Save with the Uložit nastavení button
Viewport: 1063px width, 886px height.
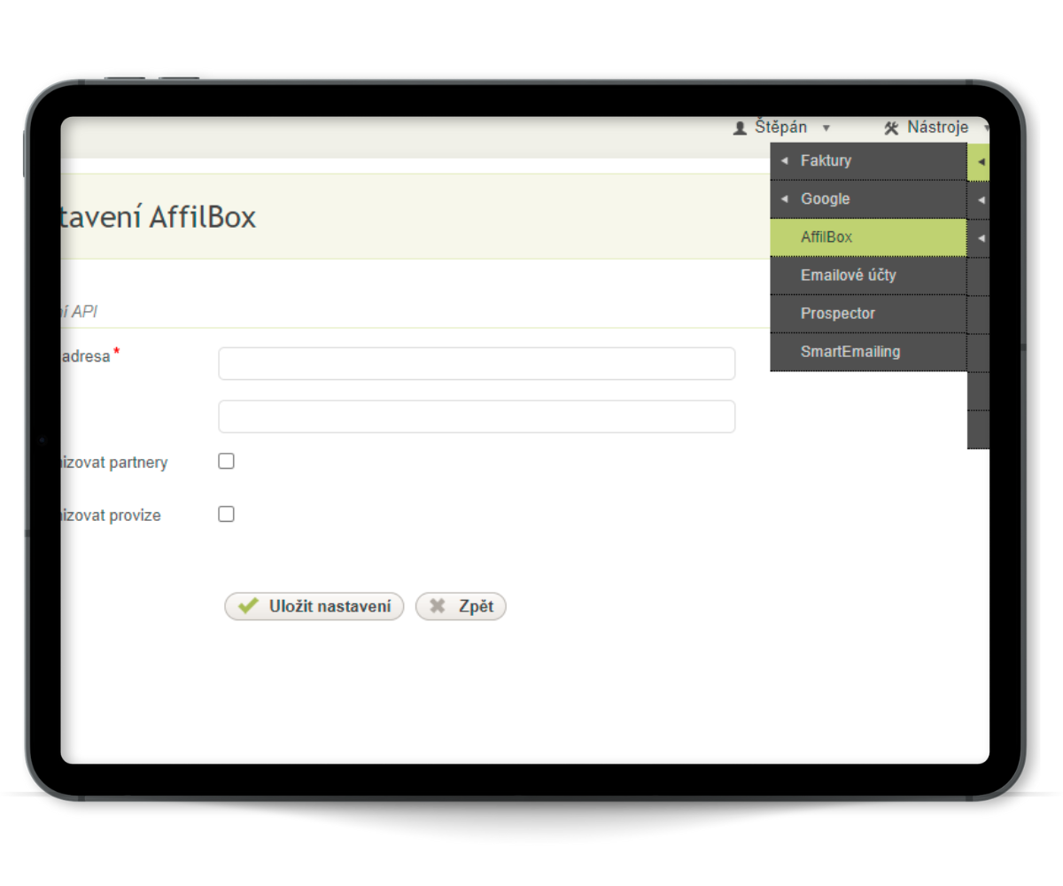pos(314,607)
